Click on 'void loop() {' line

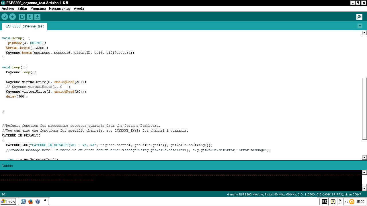15,67
